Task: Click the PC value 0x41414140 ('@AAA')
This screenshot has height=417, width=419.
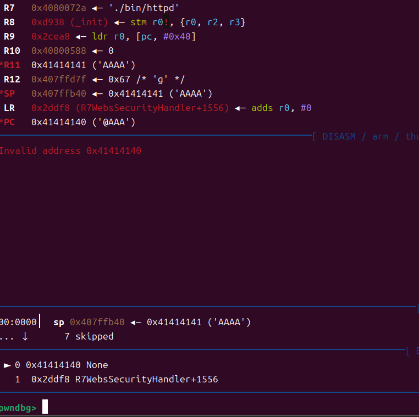Action: point(83,122)
